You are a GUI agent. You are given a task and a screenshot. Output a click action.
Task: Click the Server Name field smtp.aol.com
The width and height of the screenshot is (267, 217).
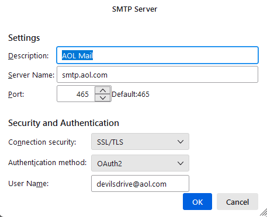pyautogui.click(x=157, y=75)
